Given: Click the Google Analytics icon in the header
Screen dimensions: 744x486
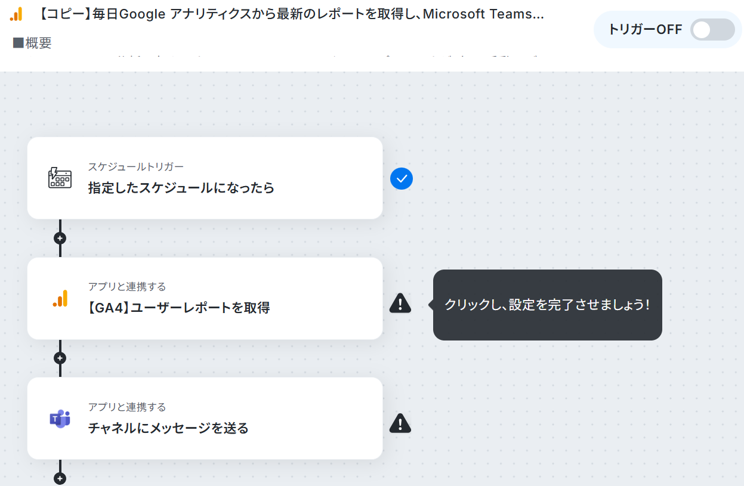Looking at the screenshot, I should point(17,14).
